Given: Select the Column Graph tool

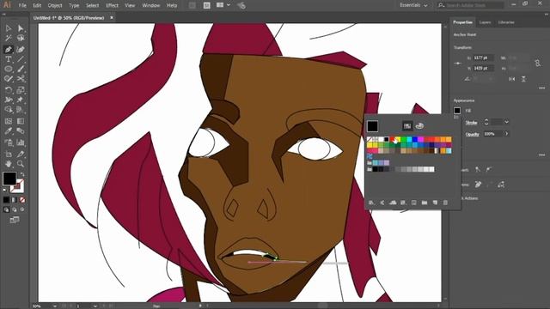Looking at the screenshot, I should point(21,142).
